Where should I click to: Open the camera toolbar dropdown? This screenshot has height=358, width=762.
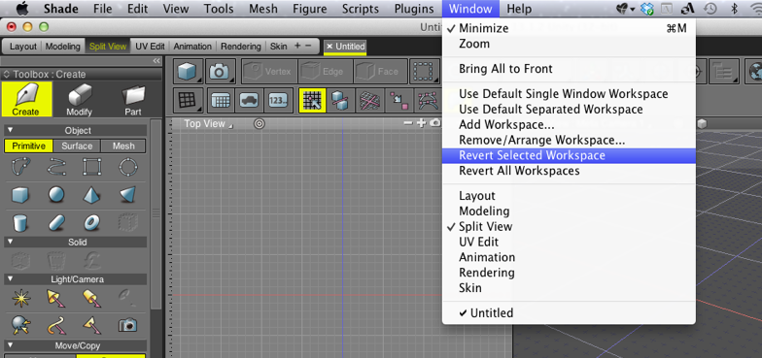221,72
